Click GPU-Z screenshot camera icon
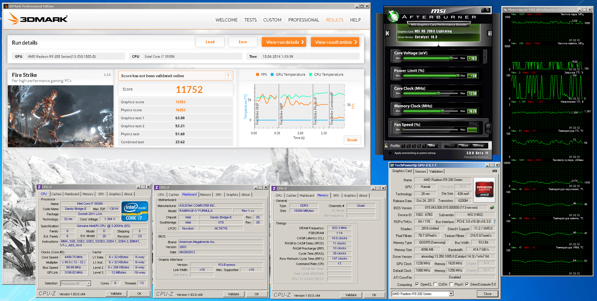 click(495, 171)
